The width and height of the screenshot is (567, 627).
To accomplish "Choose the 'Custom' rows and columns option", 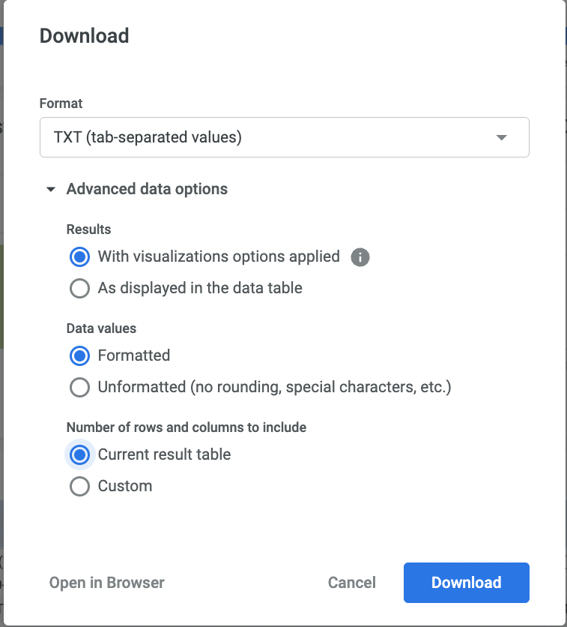I will [80, 486].
